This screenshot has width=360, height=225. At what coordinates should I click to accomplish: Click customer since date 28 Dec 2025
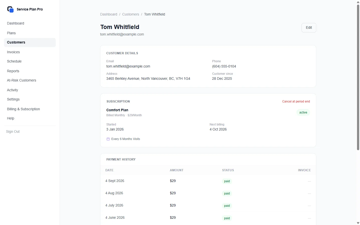(222, 78)
